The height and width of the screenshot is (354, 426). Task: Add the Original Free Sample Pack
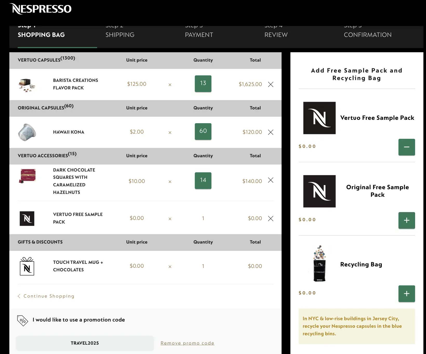pyautogui.click(x=407, y=220)
